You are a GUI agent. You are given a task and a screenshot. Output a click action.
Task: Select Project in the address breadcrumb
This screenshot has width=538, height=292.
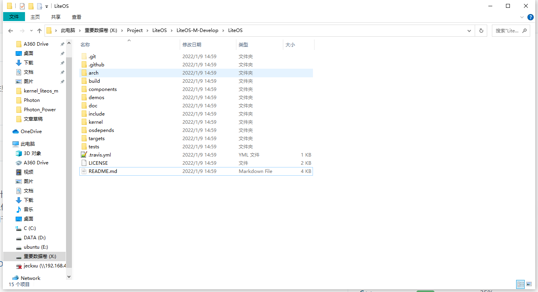[135, 30]
